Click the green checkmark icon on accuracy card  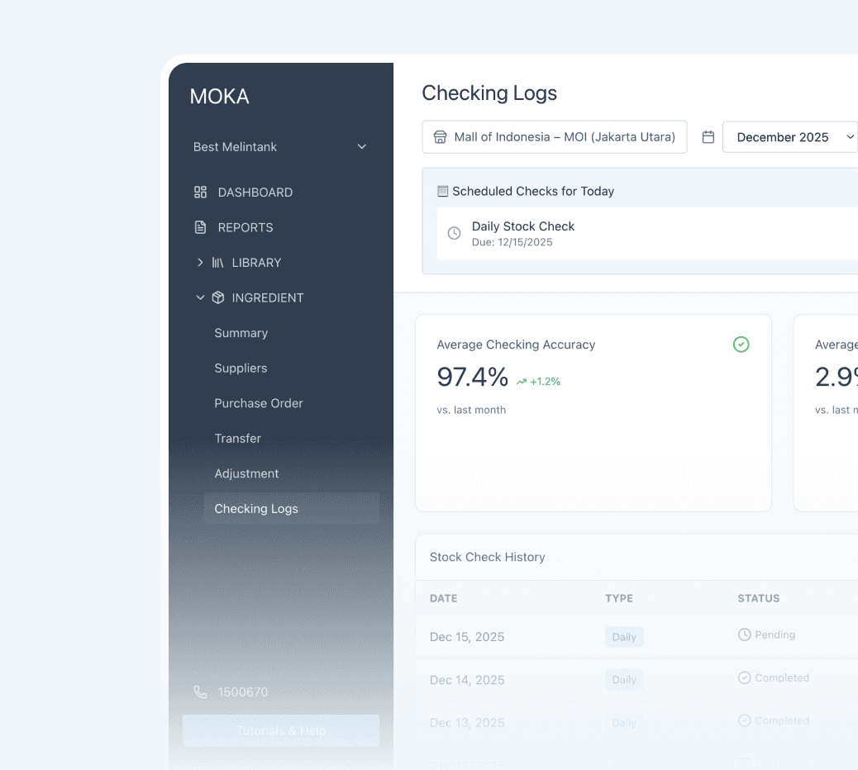(x=741, y=344)
